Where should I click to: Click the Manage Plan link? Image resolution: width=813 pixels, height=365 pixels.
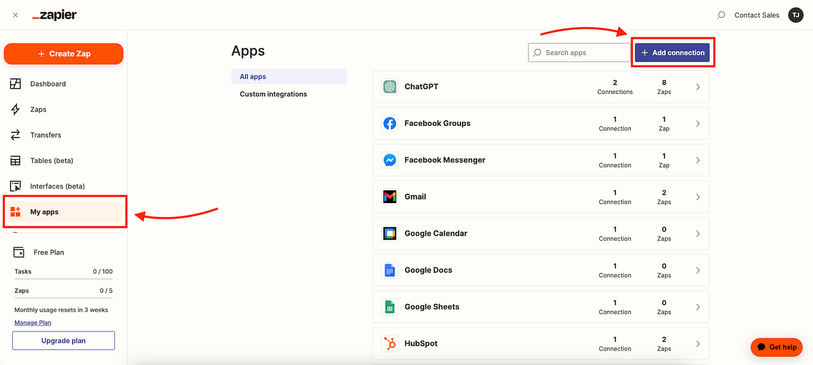click(x=33, y=323)
